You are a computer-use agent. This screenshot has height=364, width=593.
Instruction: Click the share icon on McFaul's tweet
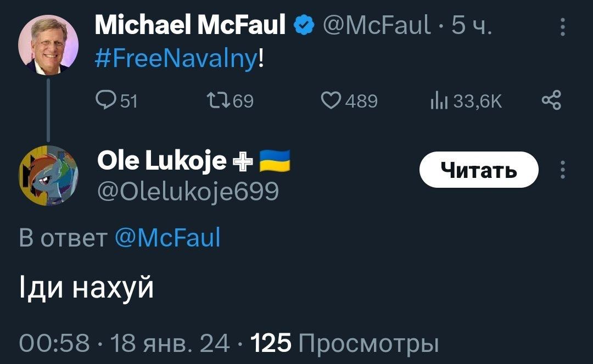pyautogui.click(x=551, y=100)
